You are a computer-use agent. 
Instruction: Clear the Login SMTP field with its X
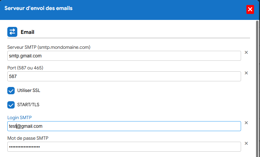pos(246,123)
